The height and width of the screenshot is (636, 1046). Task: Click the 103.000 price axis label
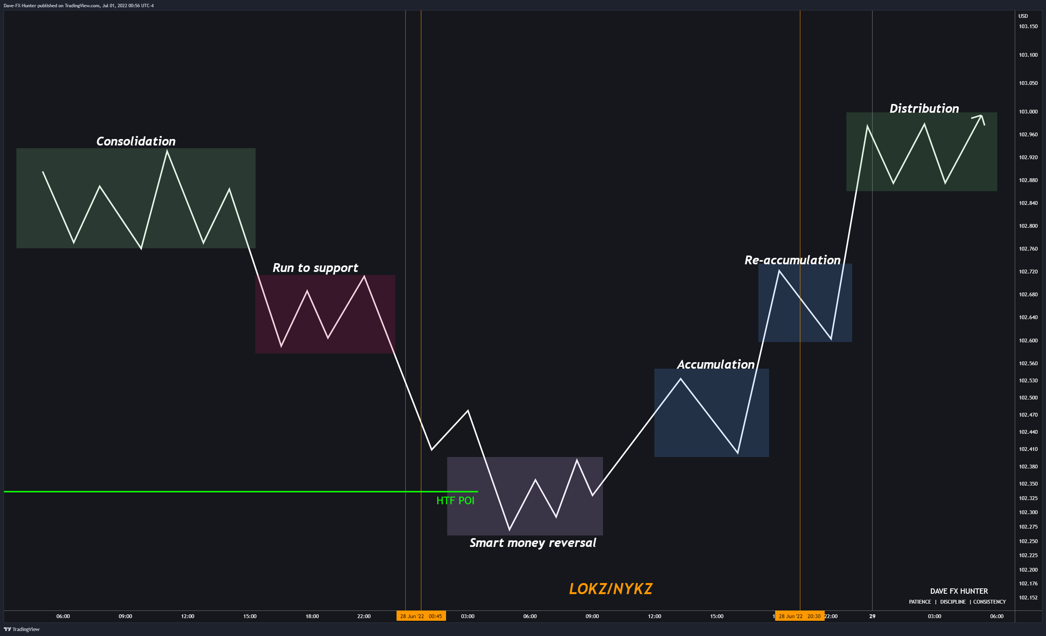pos(1028,112)
